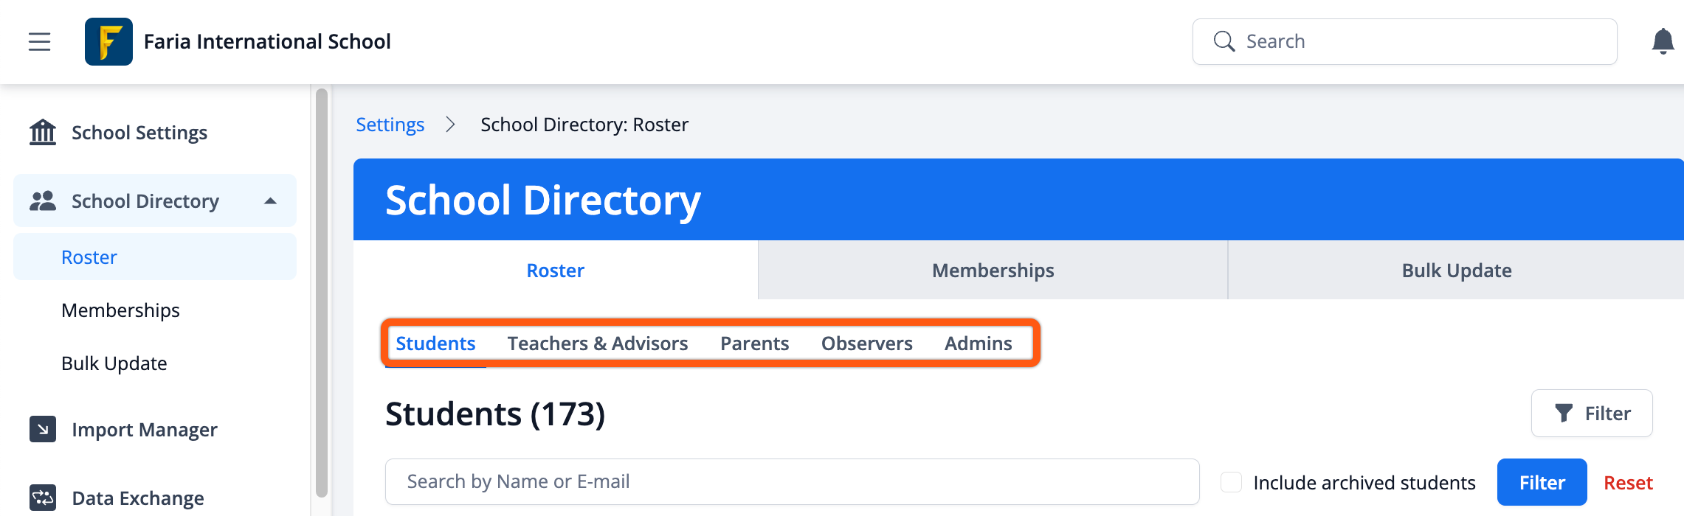Screen dimensions: 1684x516
Task: Open notifications bell
Action: (1662, 42)
